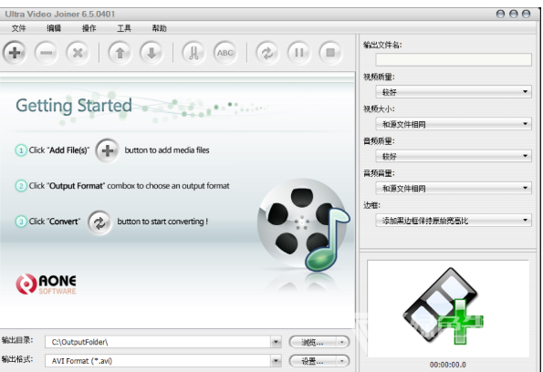This screenshot has width=543, height=372.
Task: Click the 设置... settings button
Action: 312,361
